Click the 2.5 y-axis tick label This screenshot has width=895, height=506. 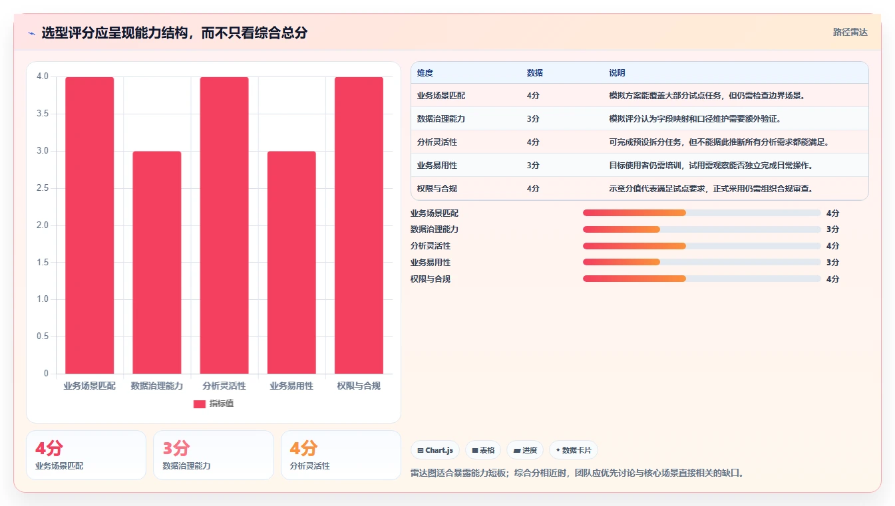coord(43,188)
